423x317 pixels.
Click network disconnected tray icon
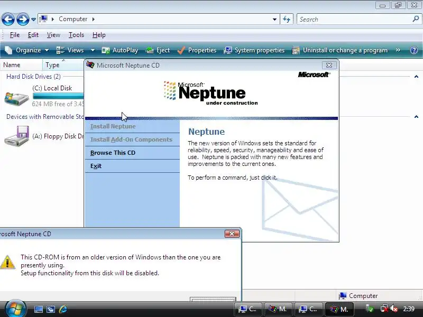(x=384, y=309)
